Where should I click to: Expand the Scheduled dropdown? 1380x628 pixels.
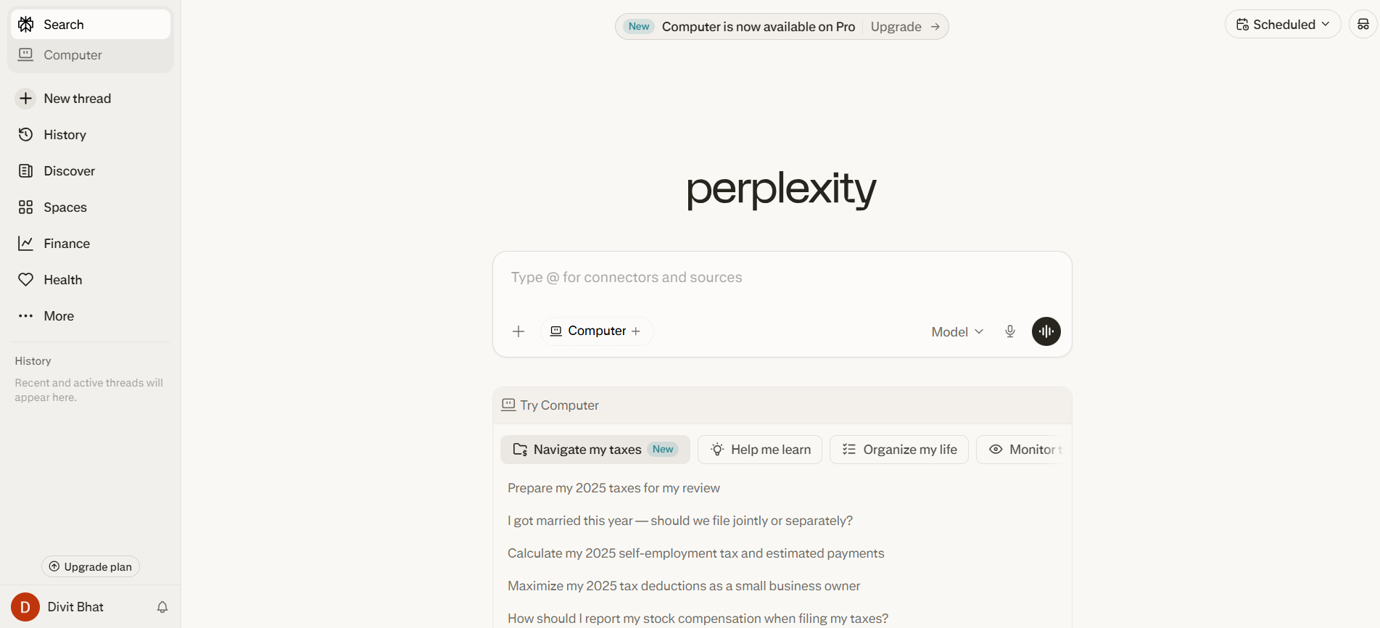point(1282,24)
